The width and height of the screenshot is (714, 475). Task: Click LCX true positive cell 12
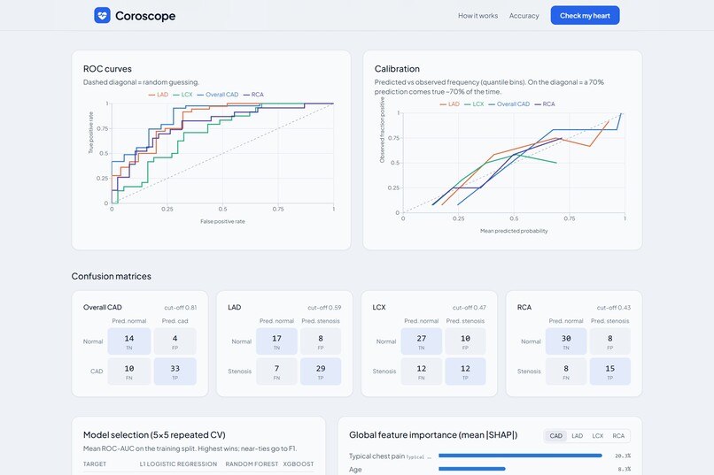pyautogui.click(x=465, y=372)
